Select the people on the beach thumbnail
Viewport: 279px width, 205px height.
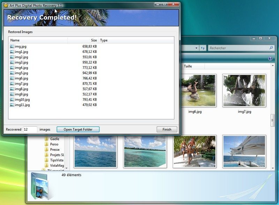coord(195,151)
